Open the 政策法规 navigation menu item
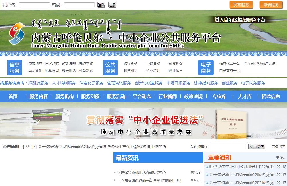Image resolution: width=287 pixels, height=186 pixels. tap(193, 96)
